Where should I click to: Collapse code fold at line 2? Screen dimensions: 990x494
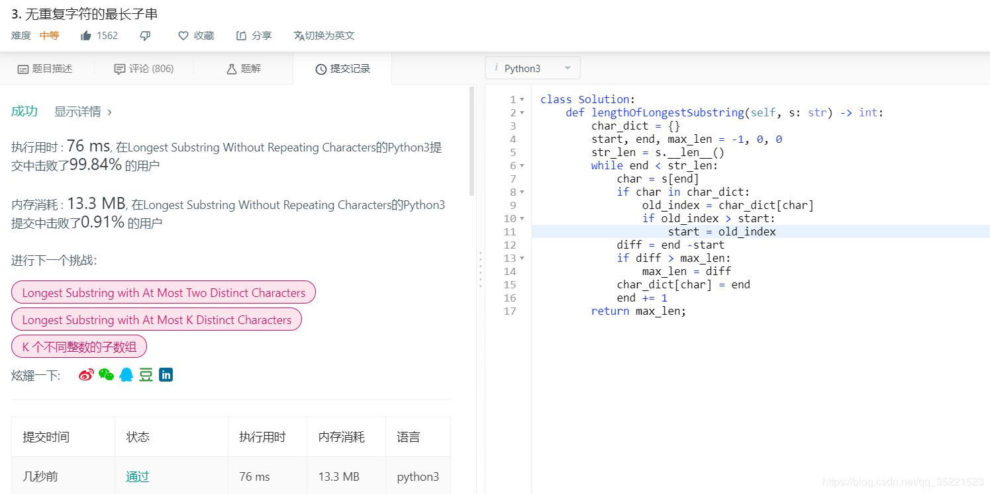pyautogui.click(x=522, y=112)
